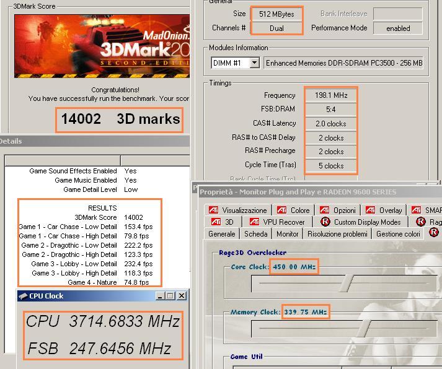Select 'Game 3 - Lobby - Low Detail' row

point(92,264)
